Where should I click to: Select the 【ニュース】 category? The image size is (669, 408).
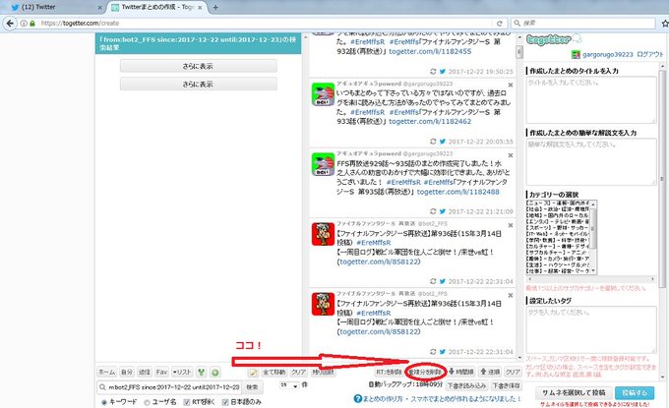tap(558, 203)
